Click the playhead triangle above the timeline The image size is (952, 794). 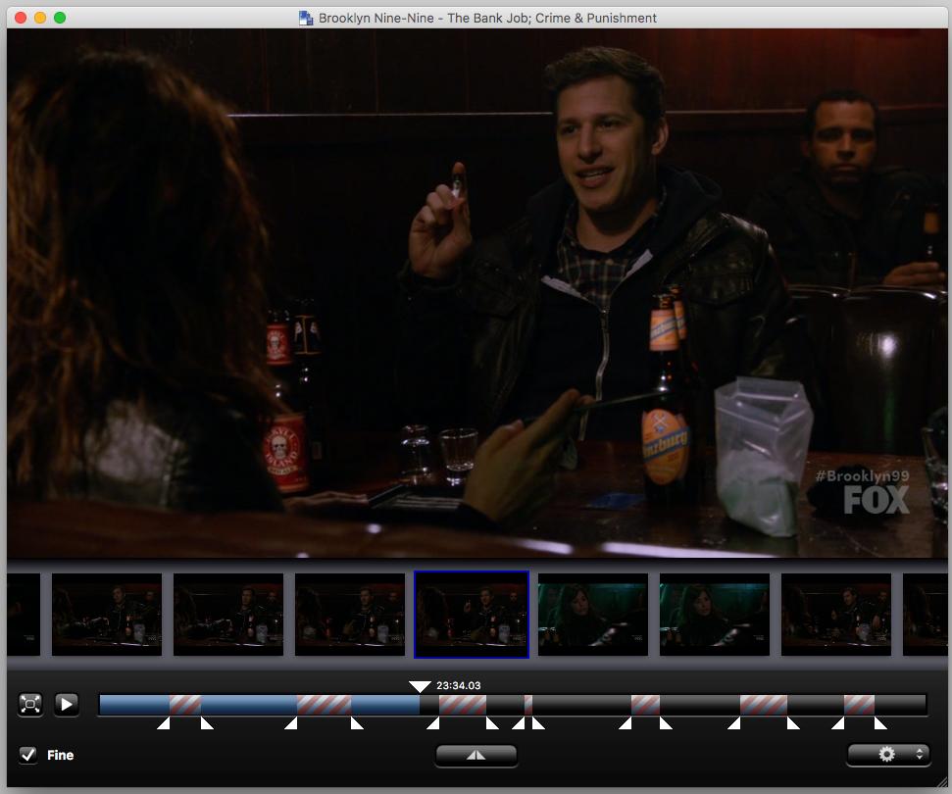420,686
